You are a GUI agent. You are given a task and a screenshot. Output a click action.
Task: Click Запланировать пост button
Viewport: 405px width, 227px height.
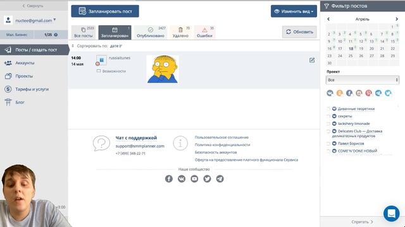(x=105, y=11)
